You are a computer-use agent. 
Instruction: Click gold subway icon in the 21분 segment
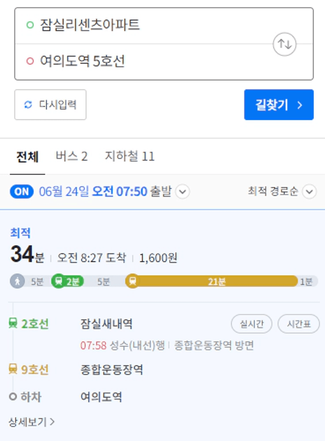point(132,281)
